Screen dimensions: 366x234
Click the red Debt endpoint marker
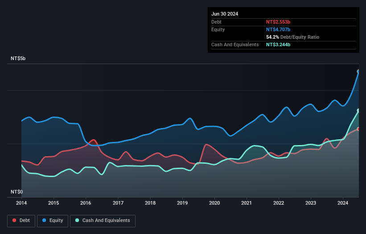coord(358,129)
